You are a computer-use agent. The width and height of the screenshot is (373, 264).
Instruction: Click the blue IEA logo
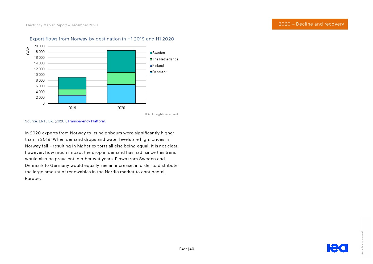[x=337, y=248]
